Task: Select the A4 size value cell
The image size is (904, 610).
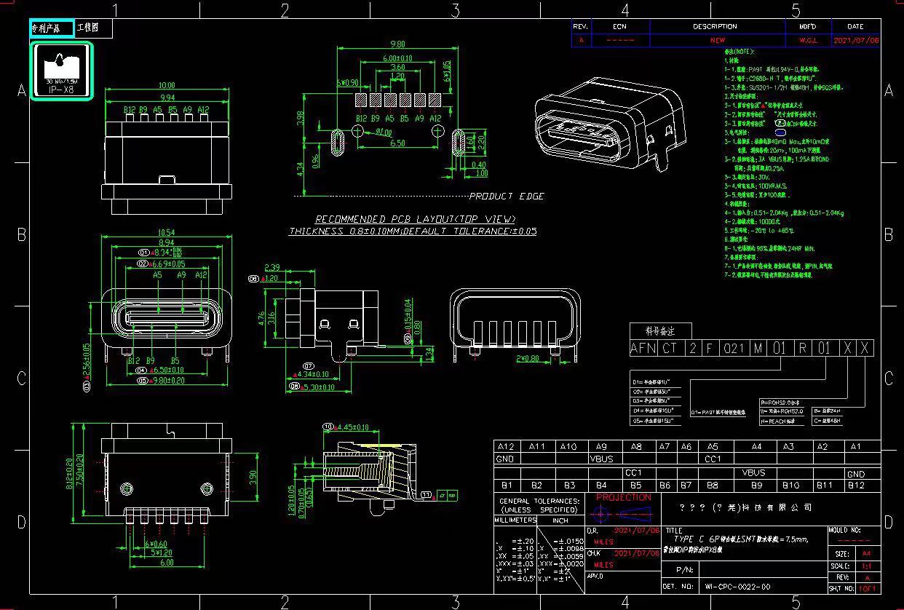Action: coord(865,554)
